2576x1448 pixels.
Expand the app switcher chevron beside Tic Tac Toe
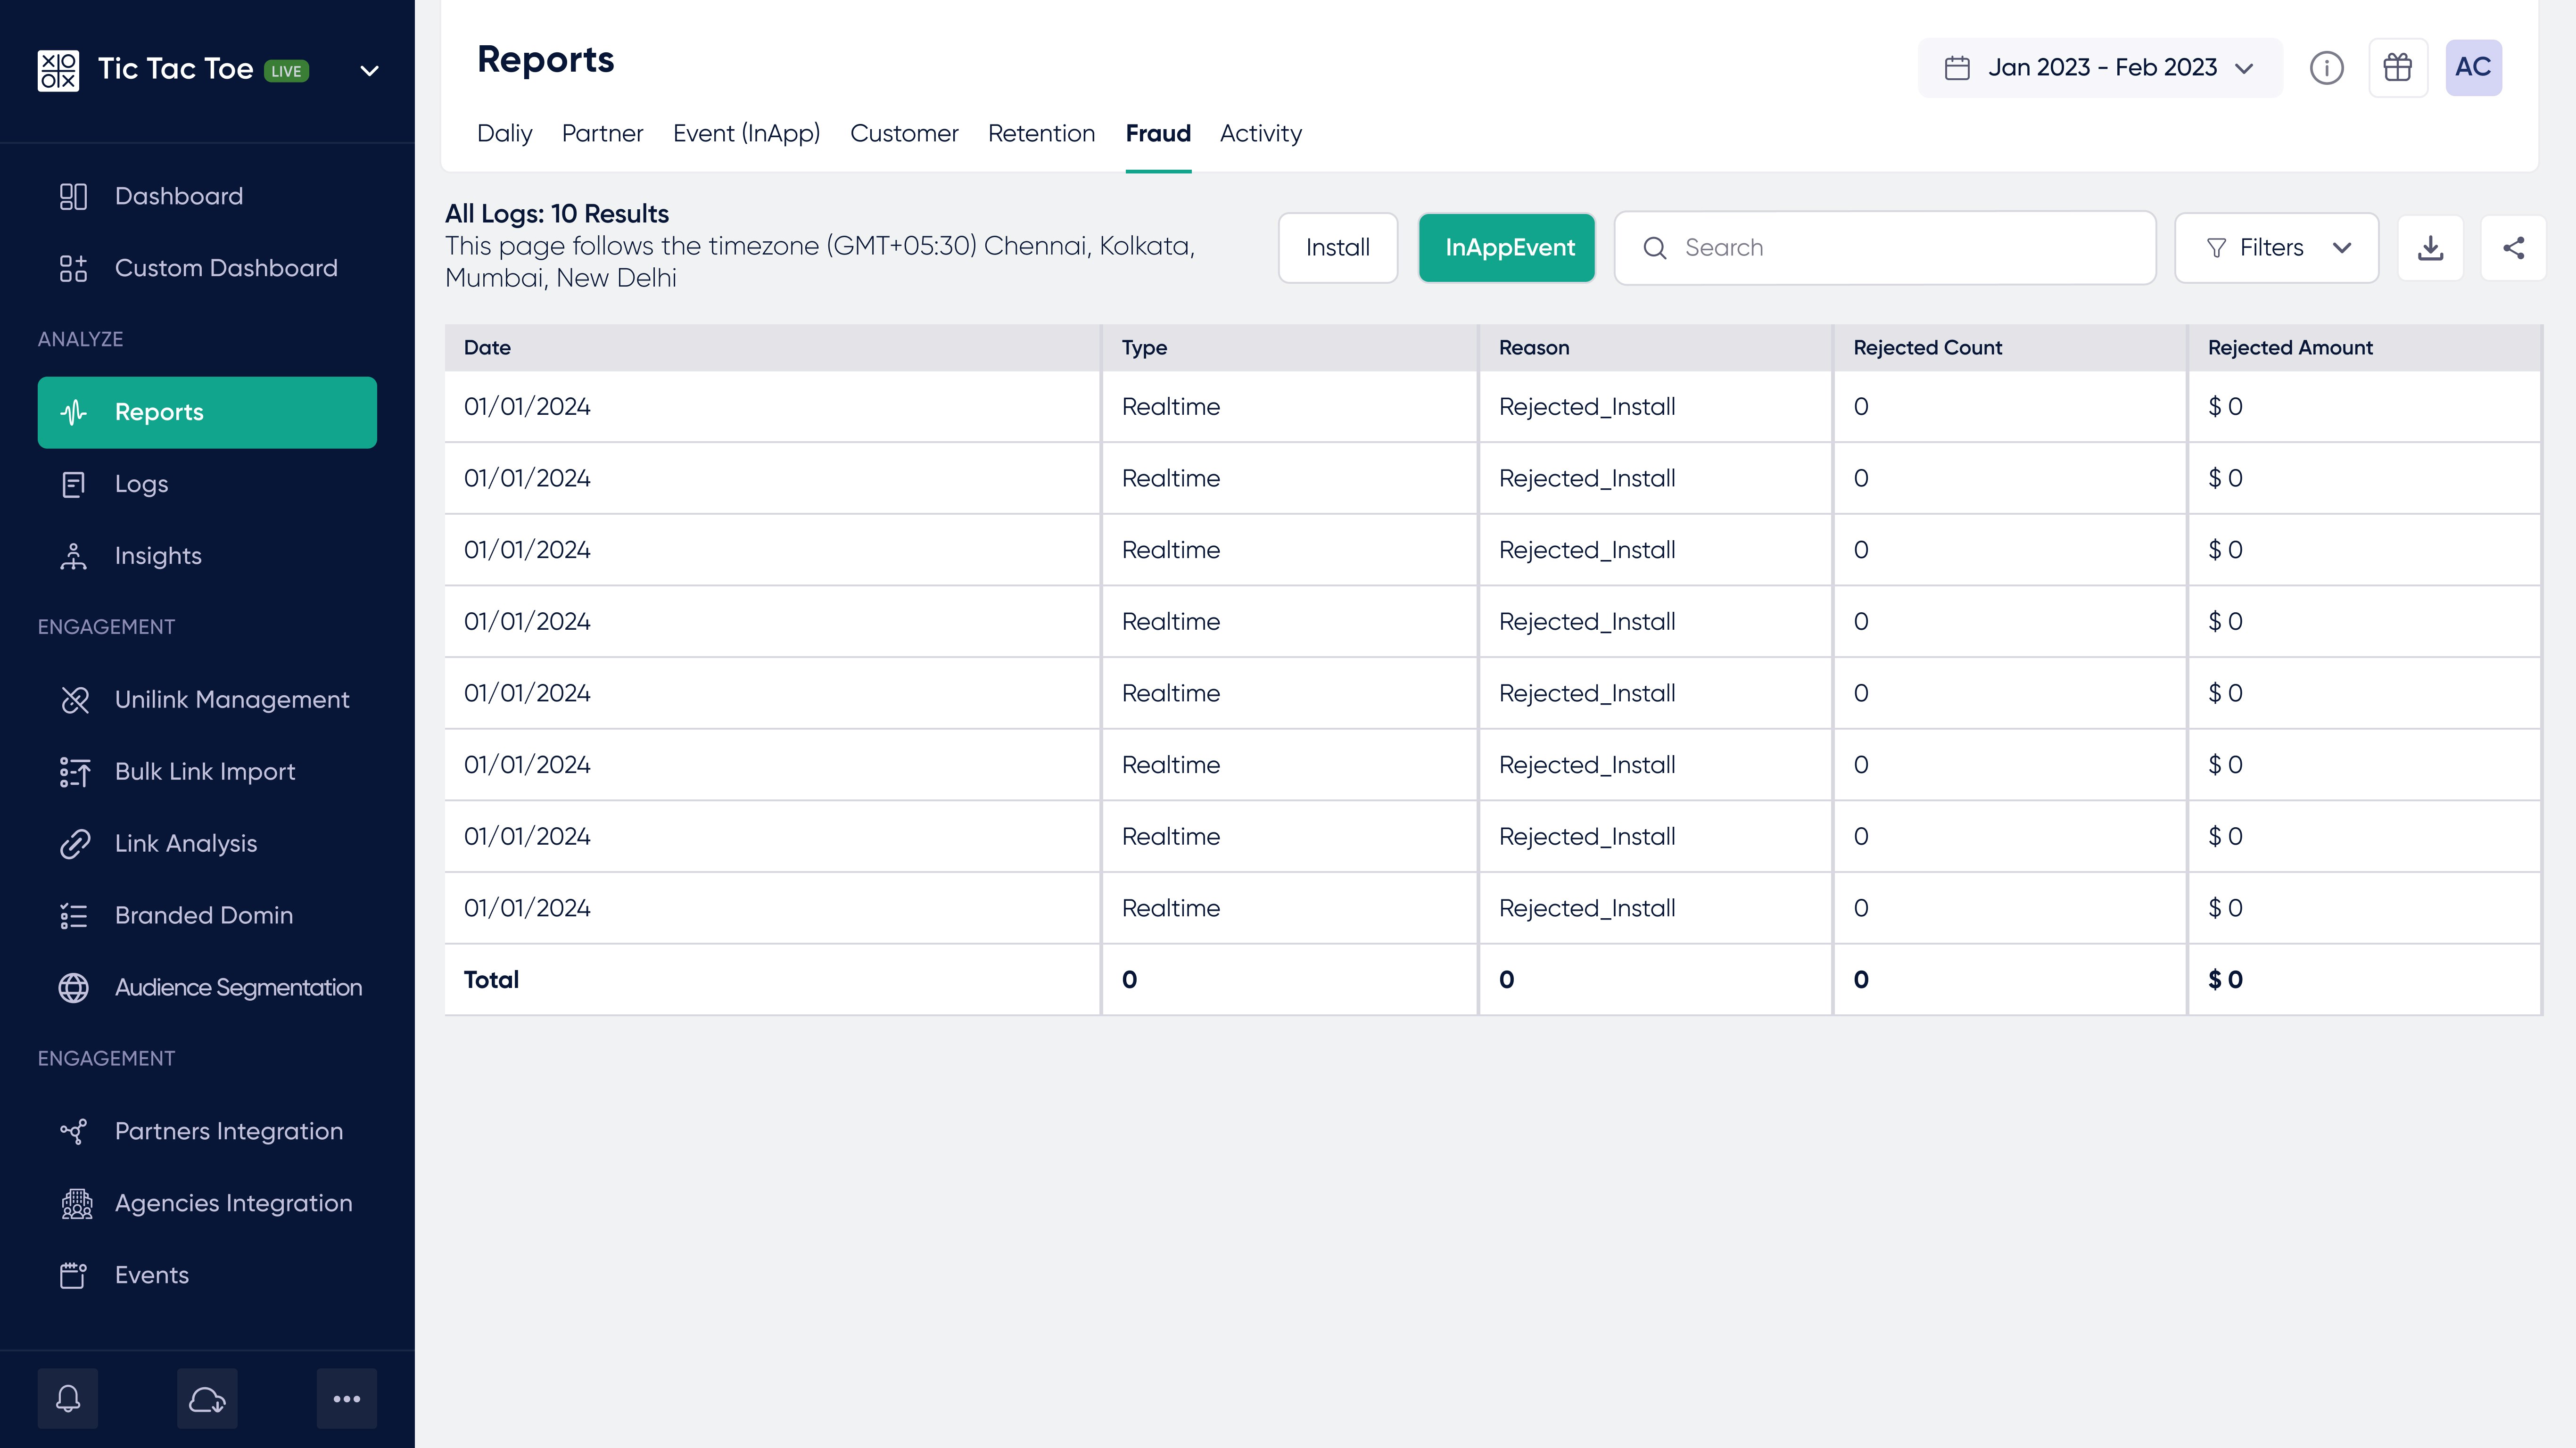pos(369,71)
